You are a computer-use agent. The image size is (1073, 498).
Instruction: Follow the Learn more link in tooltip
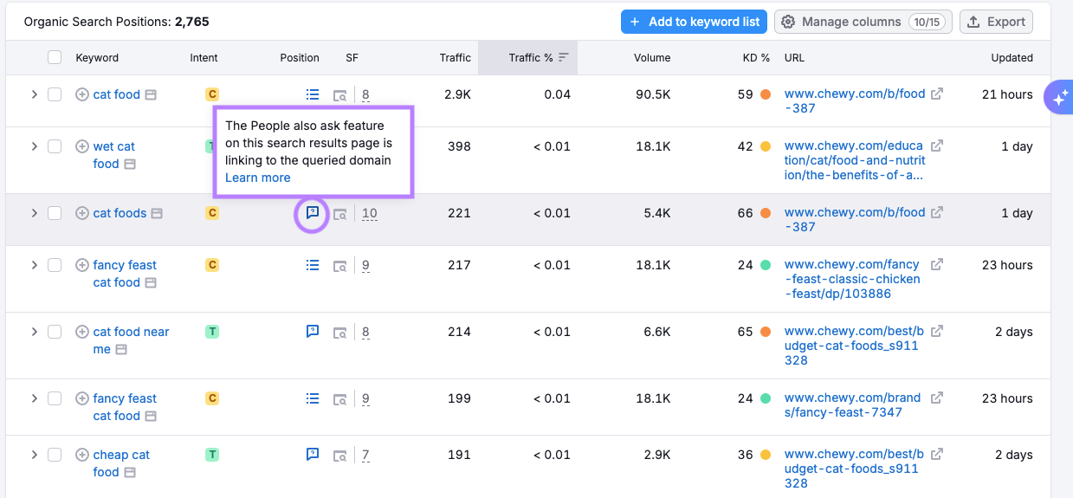[258, 178]
